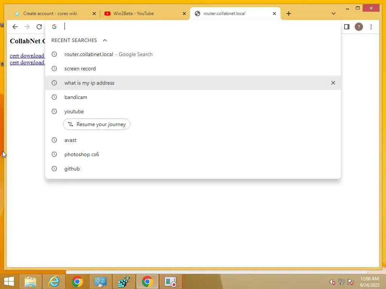Remove 'what is my ip address' suggestion
This screenshot has width=386, height=289.
pos(333,83)
